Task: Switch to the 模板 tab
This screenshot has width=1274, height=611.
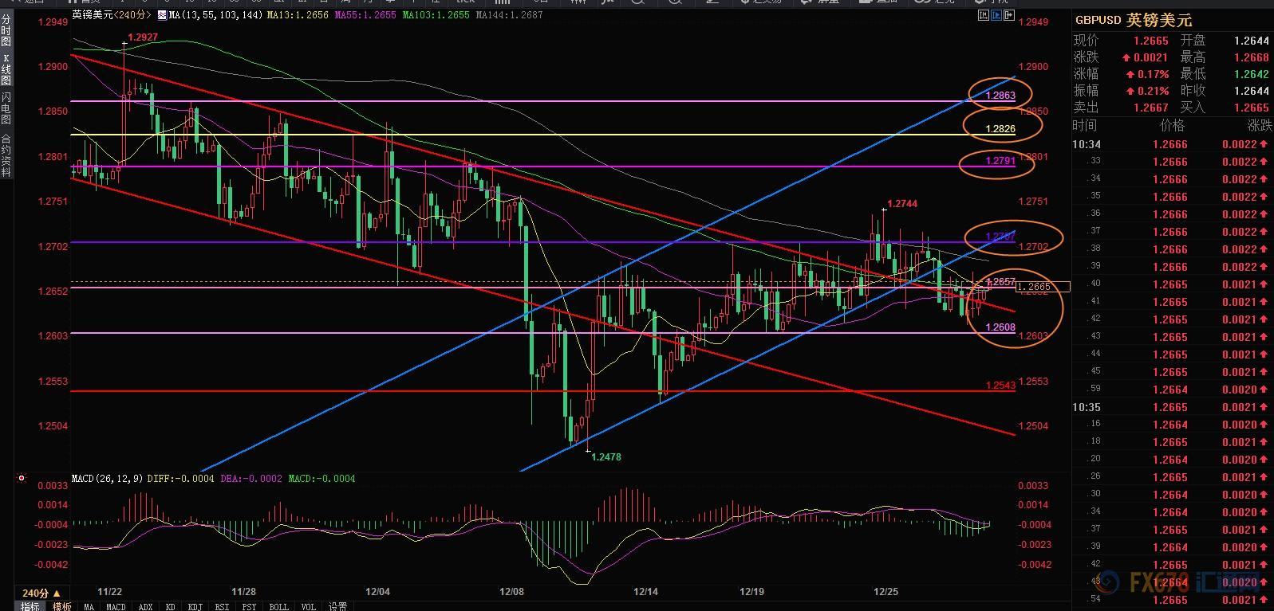Action: coord(61,606)
